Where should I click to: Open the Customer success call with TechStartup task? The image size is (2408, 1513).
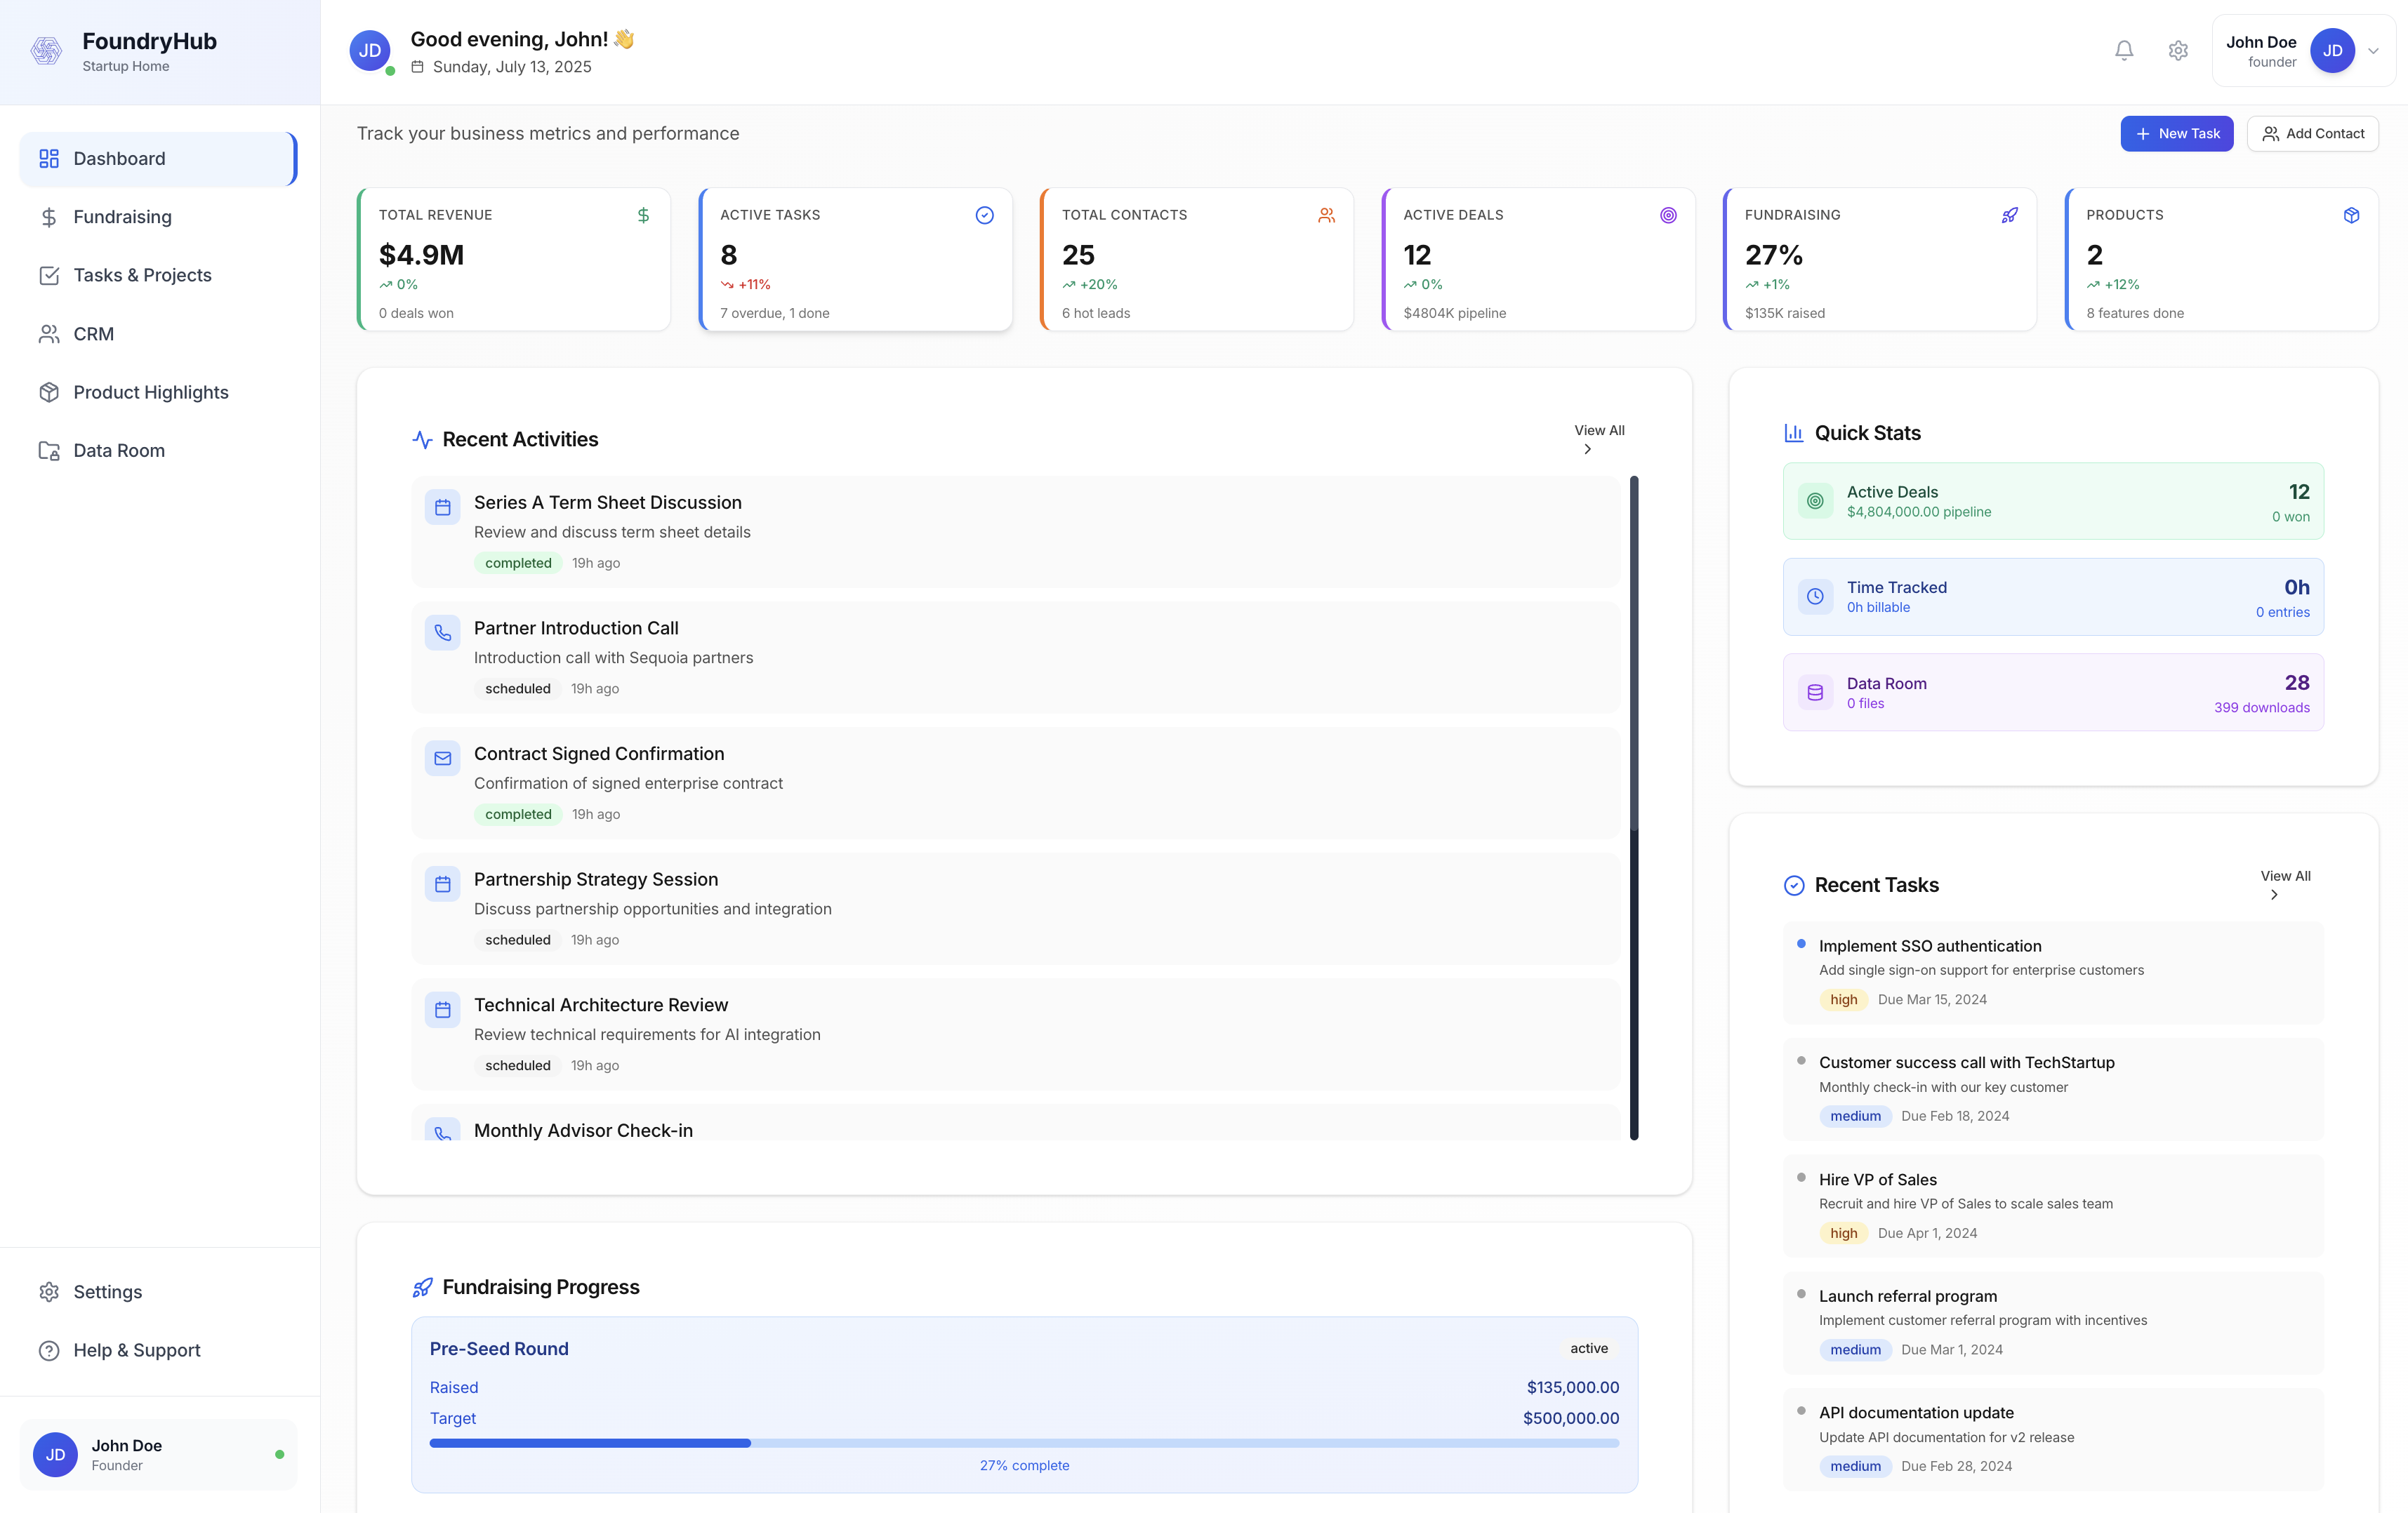tap(2053, 1089)
